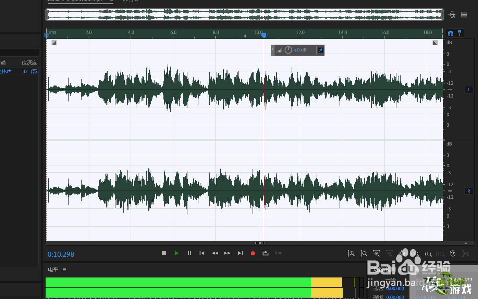
Task: Click the green level meter bar
Action: pos(178,287)
